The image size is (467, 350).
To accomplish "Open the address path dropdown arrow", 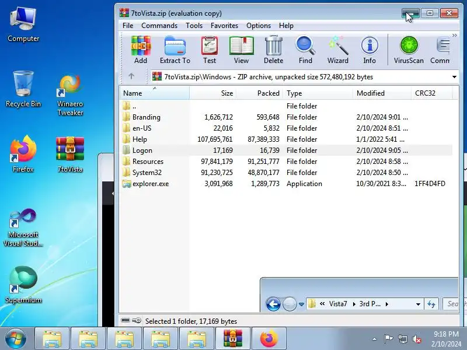I will (454, 77).
